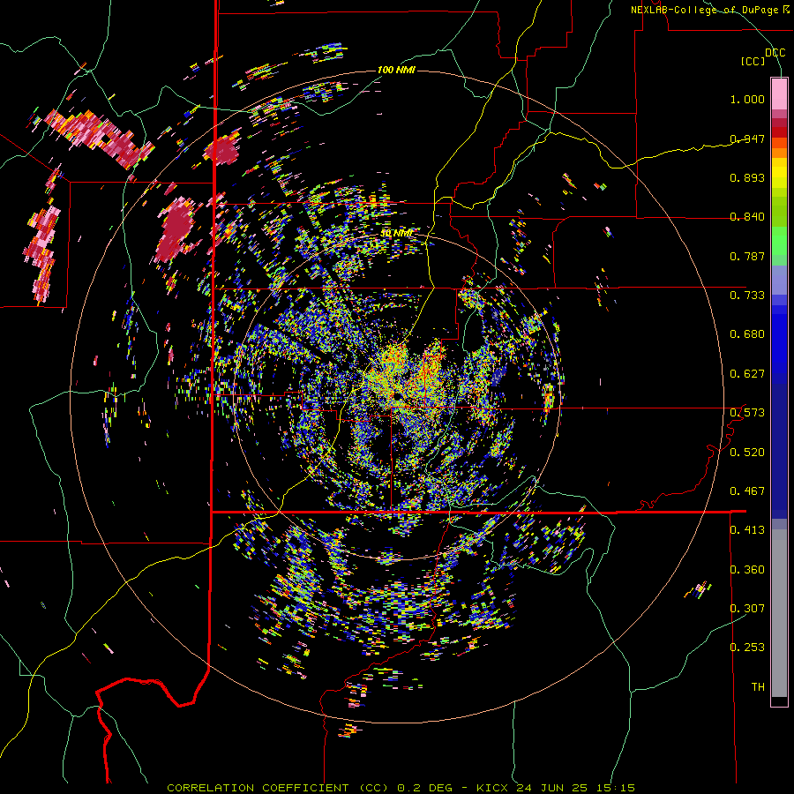Image resolution: width=794 pixels, height=794 pixels.
Task: Click the 0.893 color scale label
Action: 747,177
